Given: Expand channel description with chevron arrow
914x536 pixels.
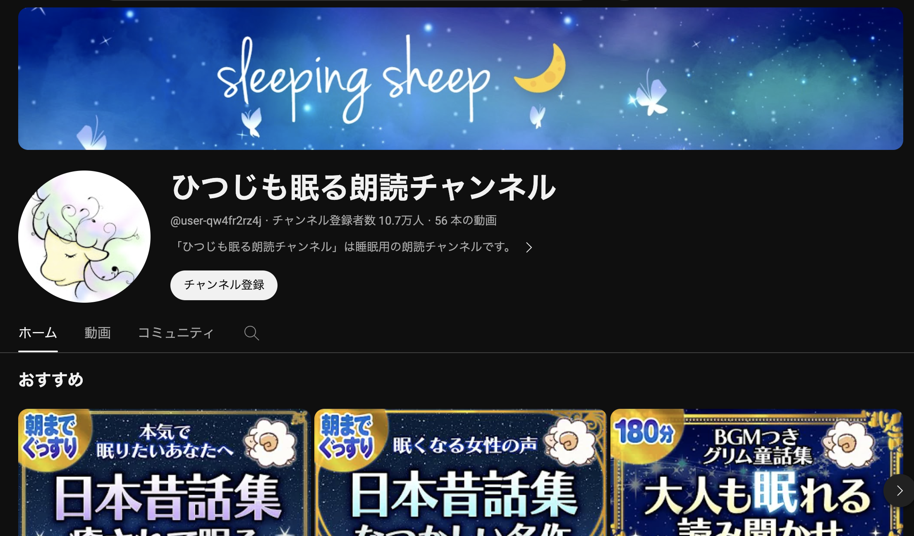Looking at the screenshot, I should tap(529, 247).
